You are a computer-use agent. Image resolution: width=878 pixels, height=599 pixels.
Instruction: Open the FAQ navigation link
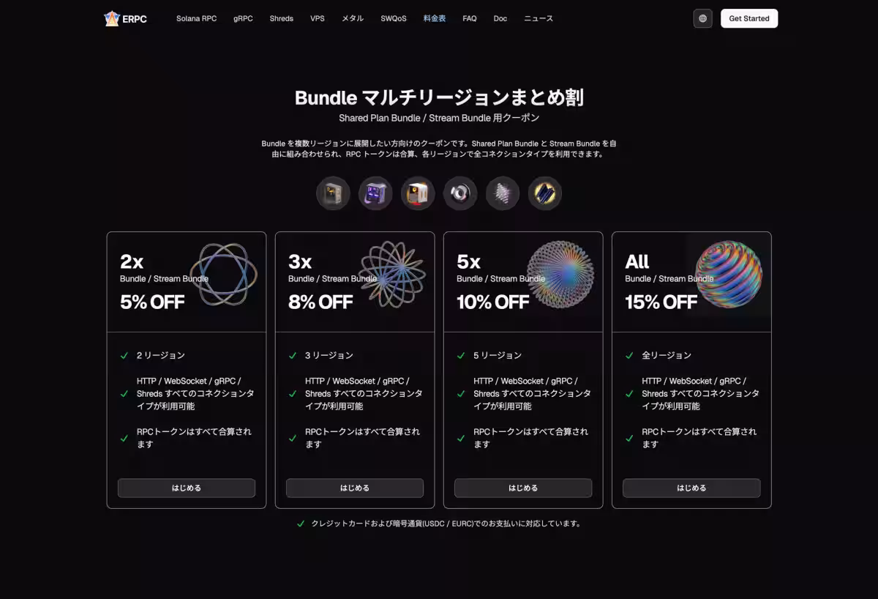tap(470, 18)
